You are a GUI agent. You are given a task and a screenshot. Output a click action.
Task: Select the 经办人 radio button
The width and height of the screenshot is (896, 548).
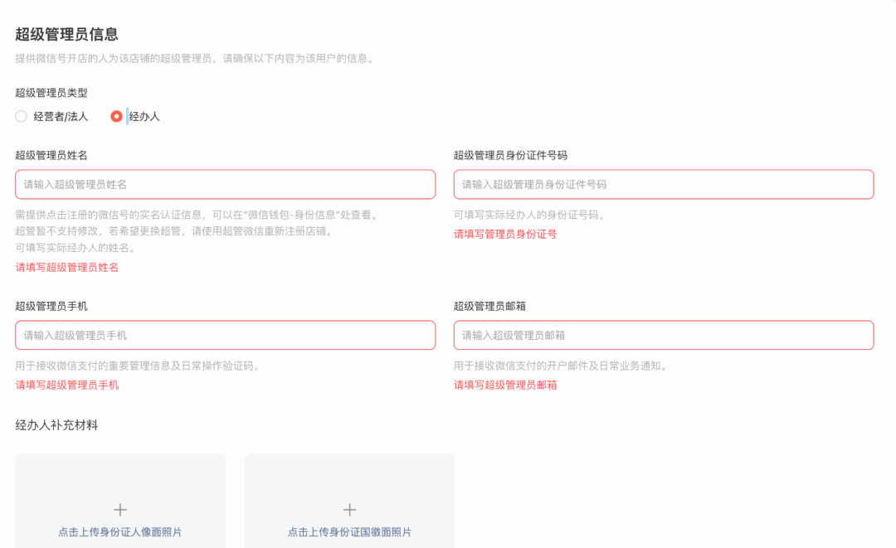(x=116, y=116)
